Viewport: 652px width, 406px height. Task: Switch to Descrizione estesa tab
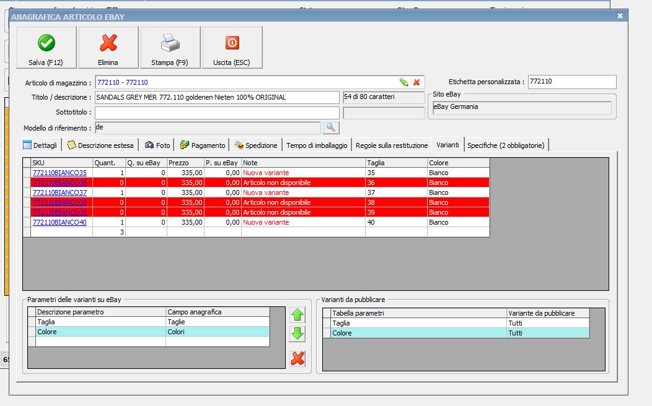[100, 145]
